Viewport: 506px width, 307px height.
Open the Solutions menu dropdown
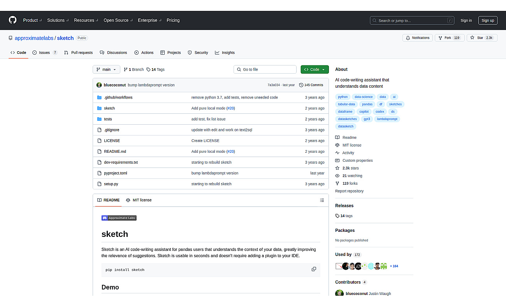point(58,20)
